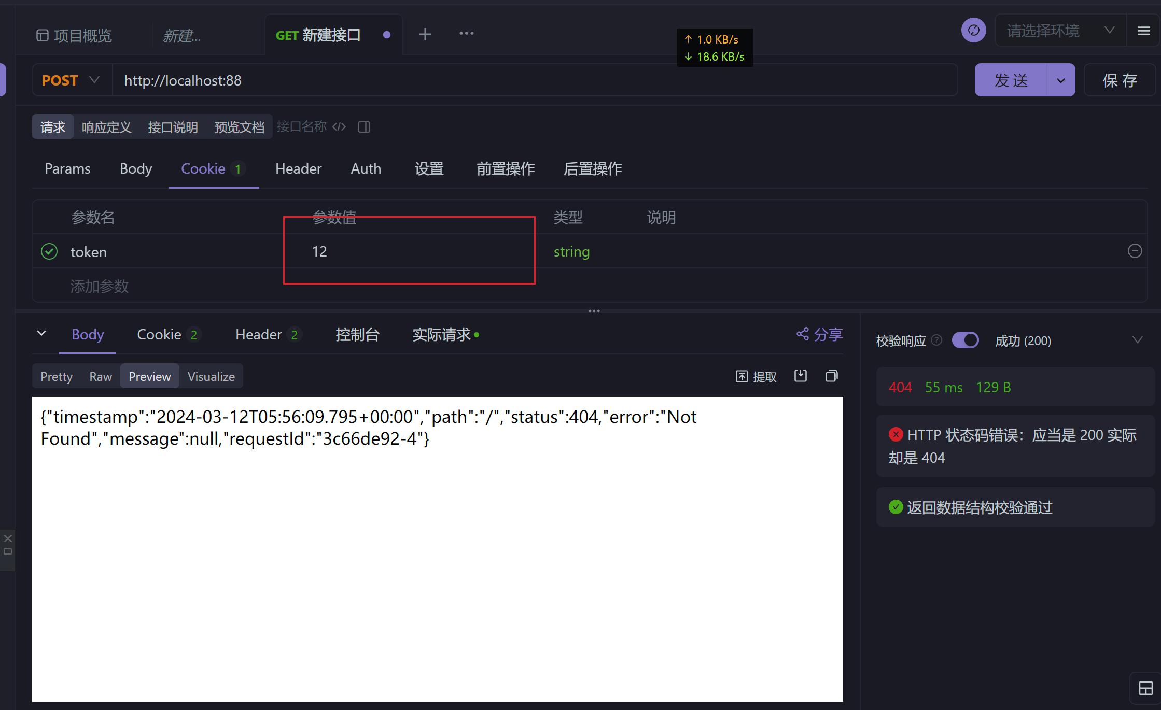
Task: Click the help icon next to 校验响应
Action: [x=936, y=340]
